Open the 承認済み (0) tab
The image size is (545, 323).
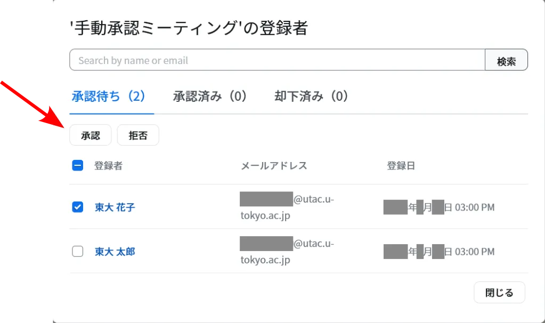pos(210,96)
